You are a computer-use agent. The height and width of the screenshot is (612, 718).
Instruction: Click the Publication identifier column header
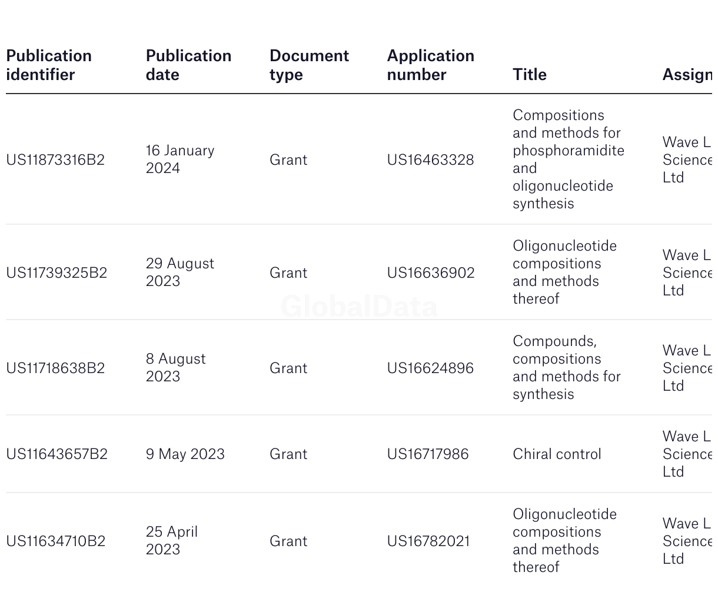[x=49, y=65]
